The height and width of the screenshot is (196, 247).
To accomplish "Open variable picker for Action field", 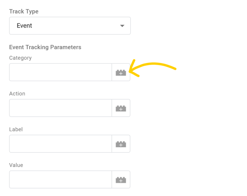I will point(121,108).
